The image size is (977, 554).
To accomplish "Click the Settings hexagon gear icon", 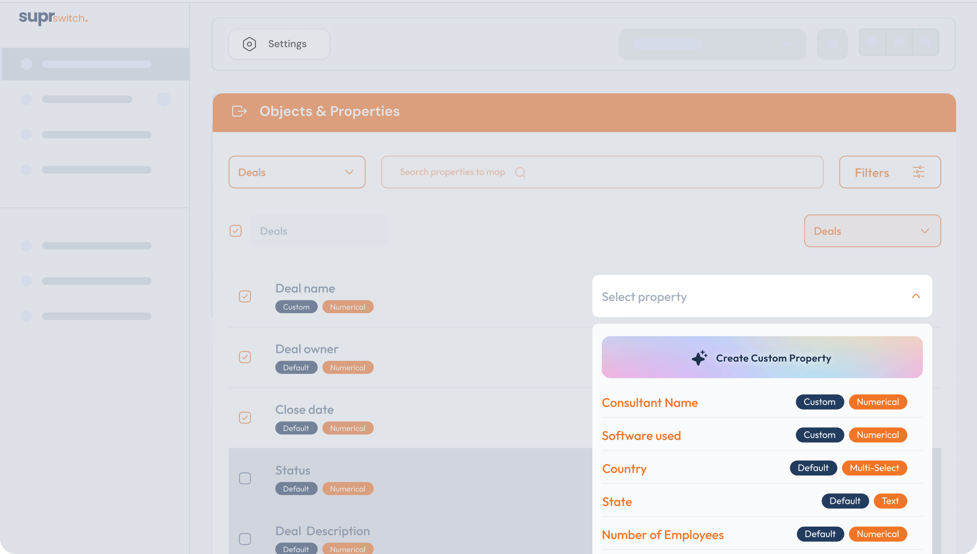I will 249,44.
